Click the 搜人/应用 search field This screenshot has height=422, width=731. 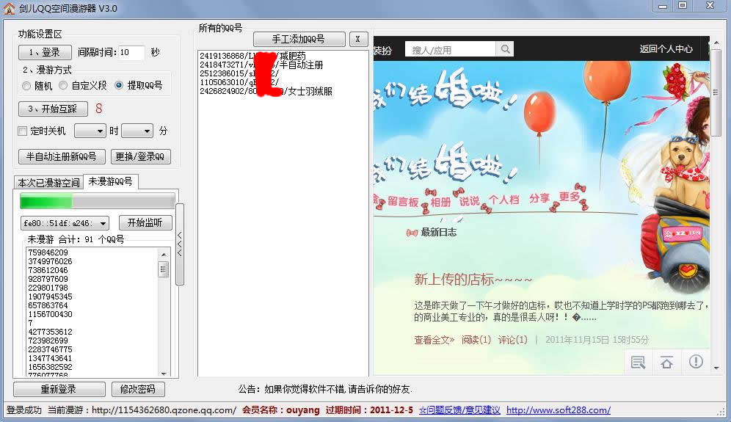tap(451, 49)
